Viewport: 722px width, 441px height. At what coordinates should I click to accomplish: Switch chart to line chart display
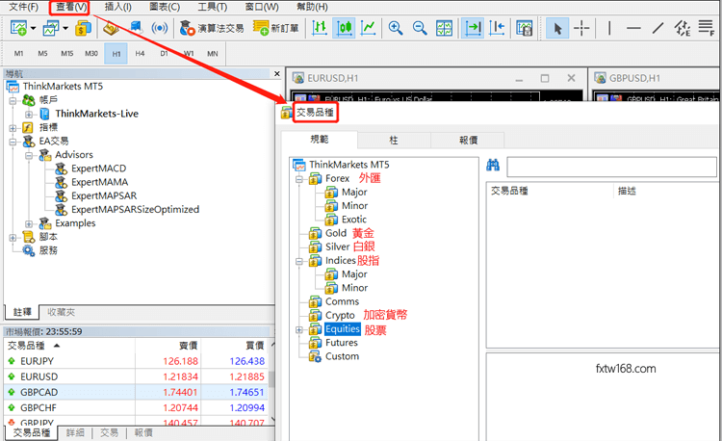tap(368, 29)
